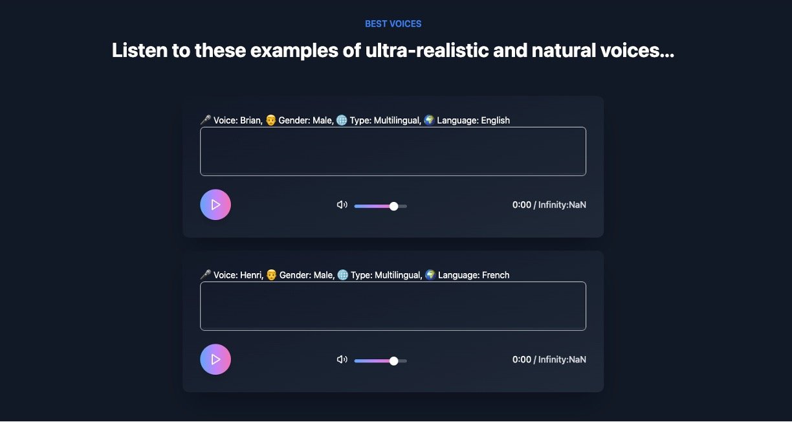Play the Brian English voice sample
Viewport: 792px width, 422px height.
pos(215,205)
